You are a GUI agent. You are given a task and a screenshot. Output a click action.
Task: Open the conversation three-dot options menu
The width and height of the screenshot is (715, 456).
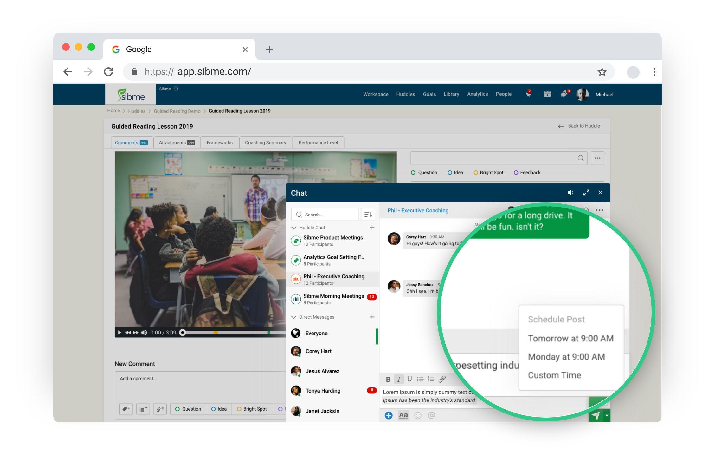coord(599,210)
